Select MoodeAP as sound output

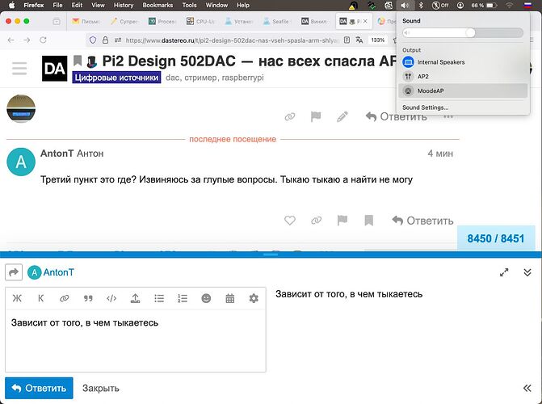pos(463,91)
